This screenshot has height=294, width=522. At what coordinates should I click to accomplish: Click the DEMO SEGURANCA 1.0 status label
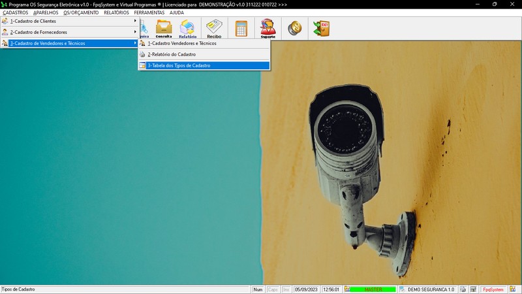(x=430, y=289)
